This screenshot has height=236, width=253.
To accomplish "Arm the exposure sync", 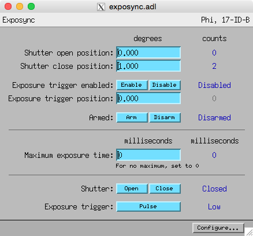I will (x=132, y=117).
